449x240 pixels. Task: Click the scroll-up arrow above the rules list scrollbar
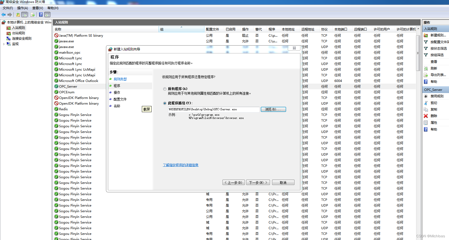tap(418, 29)
